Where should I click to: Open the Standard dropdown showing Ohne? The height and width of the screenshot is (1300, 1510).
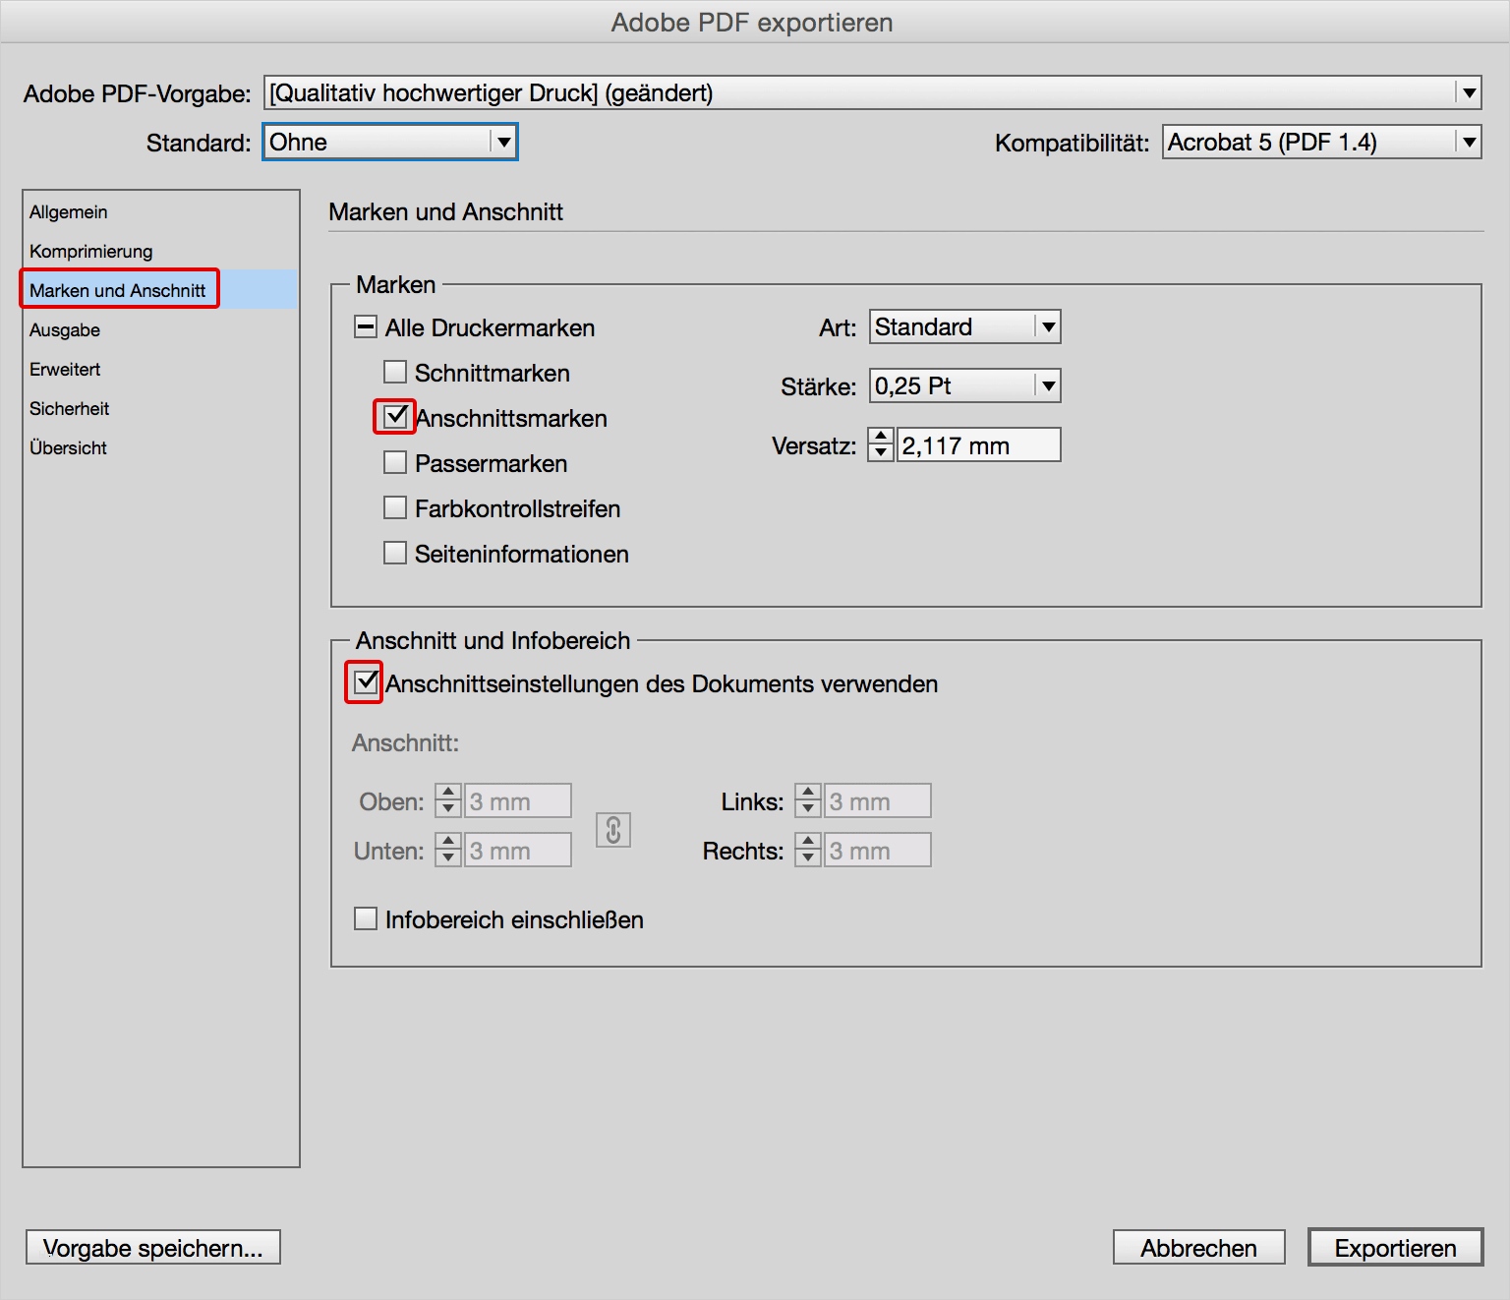pyautogui.click(x=501, y=142)
